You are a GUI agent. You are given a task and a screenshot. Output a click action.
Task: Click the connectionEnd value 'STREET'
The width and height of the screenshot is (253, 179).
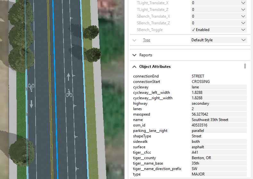tap(198, 76)
